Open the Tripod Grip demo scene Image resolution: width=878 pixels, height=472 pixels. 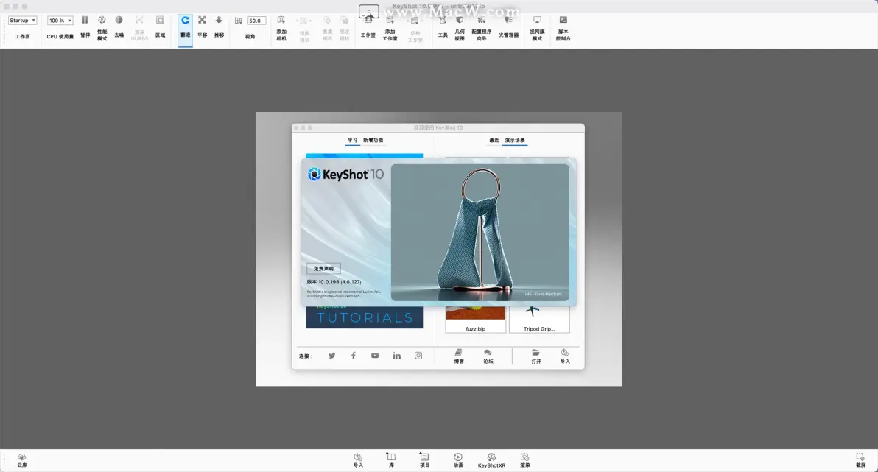538,320
